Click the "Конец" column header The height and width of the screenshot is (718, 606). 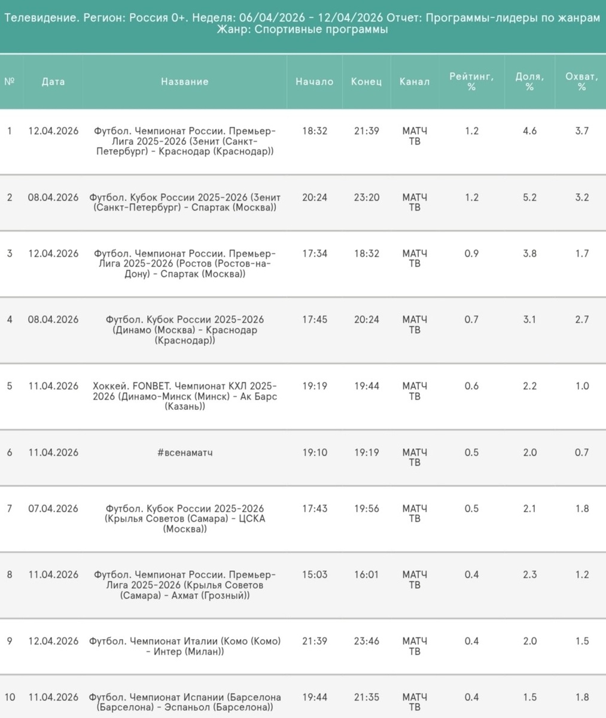tap(366, 82)
